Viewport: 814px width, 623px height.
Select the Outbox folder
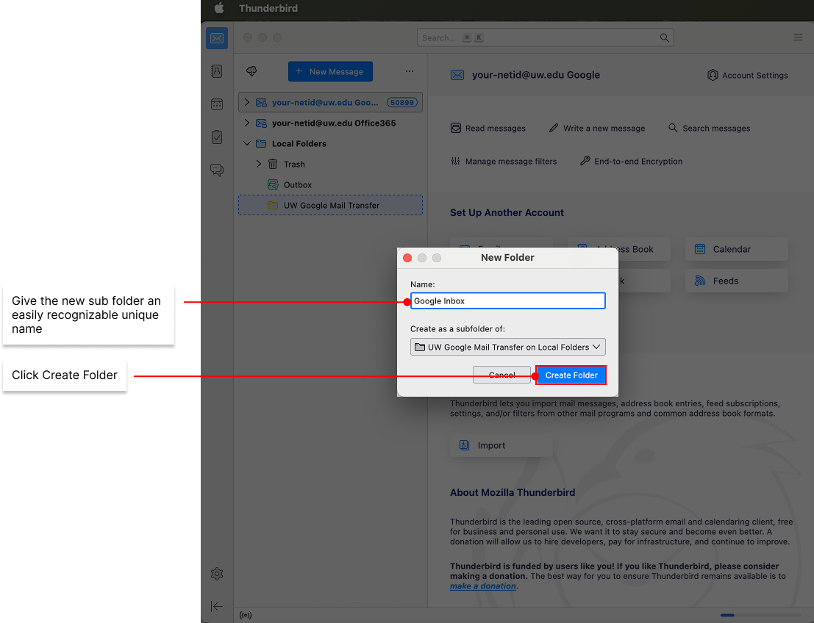tap(297, 185)
